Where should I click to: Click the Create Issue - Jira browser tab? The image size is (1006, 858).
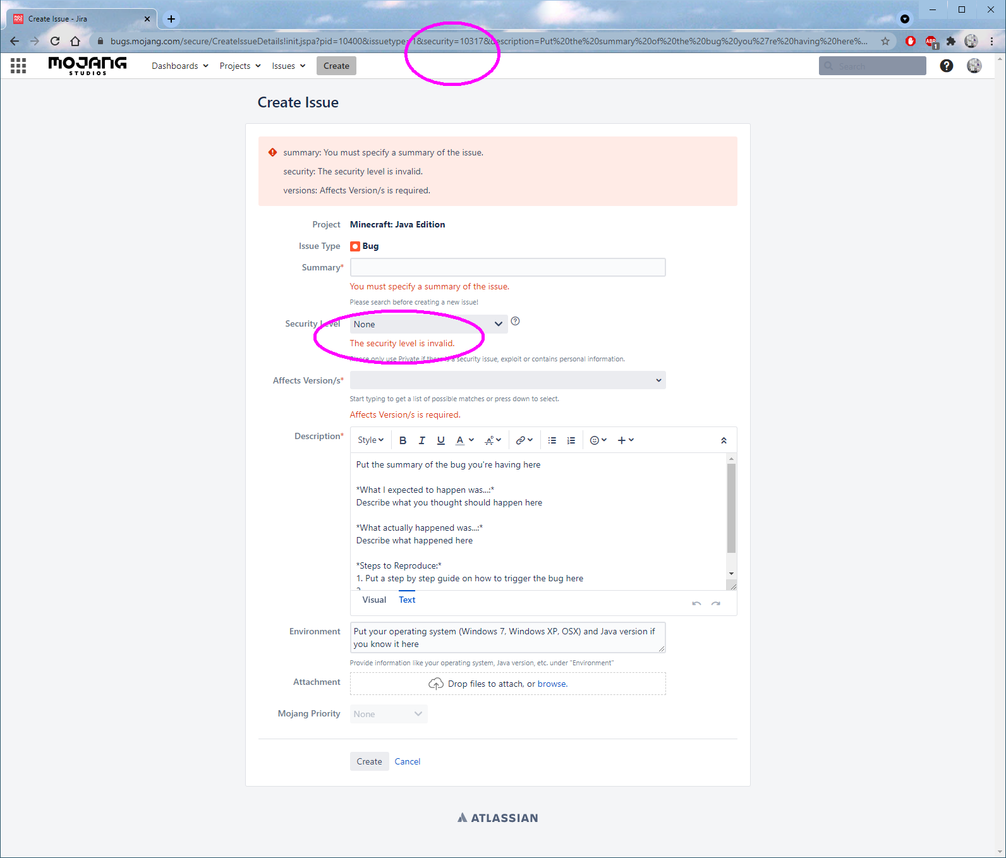pos(81,19)
